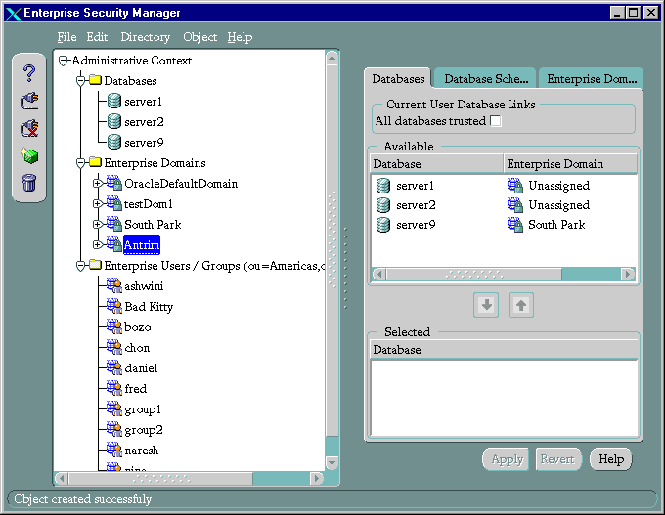Screen dimensions: 665x515
Task: Click the Help button in bottom right
Action: 611,459
